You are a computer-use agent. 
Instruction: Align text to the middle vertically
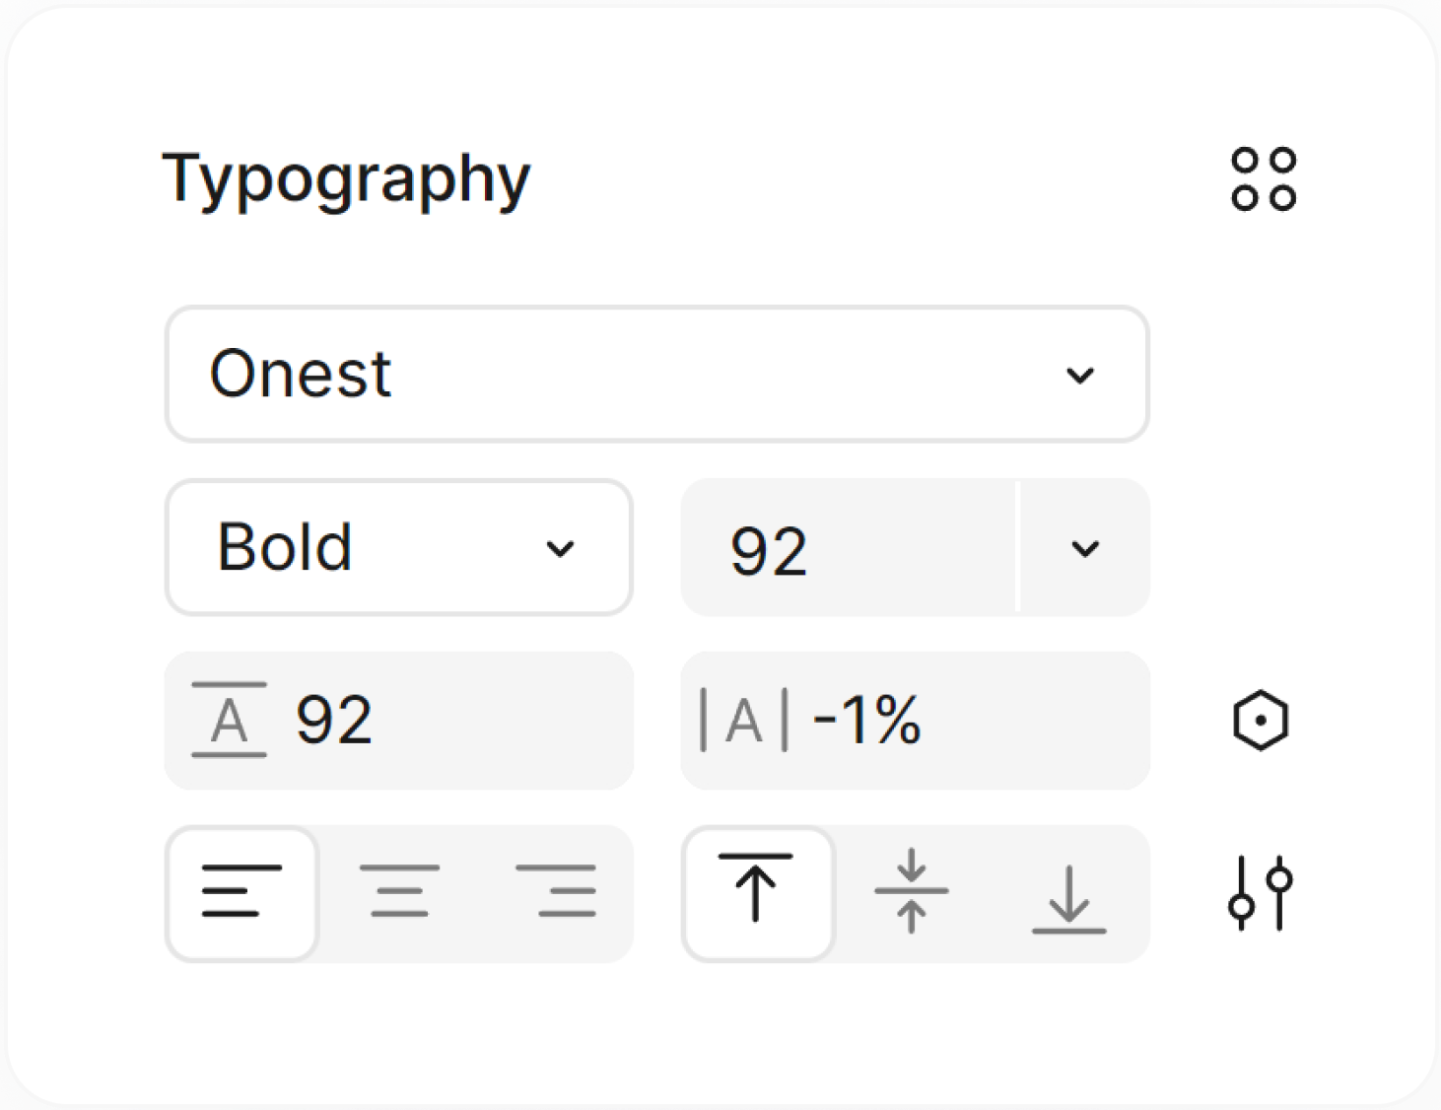point(912,892)
